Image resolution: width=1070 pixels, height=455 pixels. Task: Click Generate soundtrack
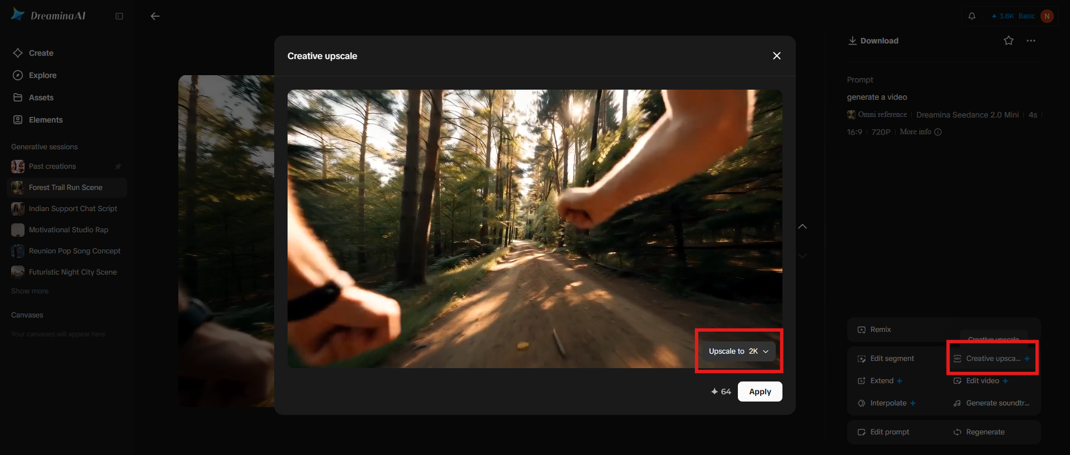click(991, 403)
